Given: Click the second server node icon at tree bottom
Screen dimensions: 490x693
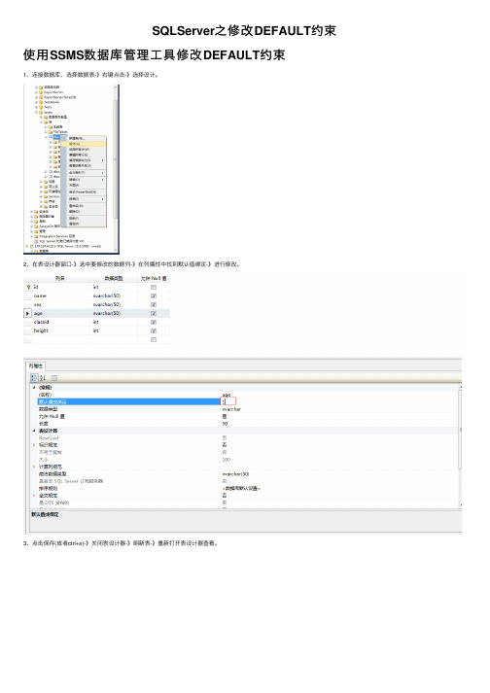Looking at the screenshot, I should pos(31,246).
